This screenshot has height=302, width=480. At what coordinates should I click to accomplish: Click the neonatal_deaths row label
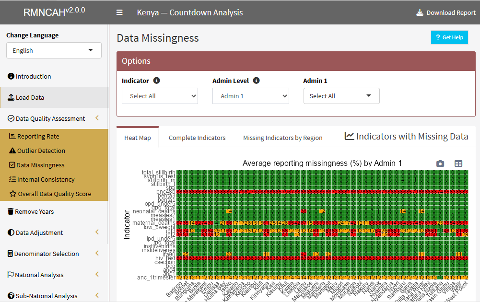coord(154,211)
